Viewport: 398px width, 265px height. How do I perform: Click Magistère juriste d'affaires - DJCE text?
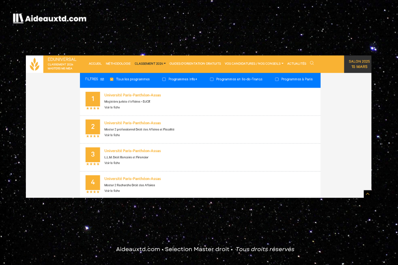(x=127, y=102)
